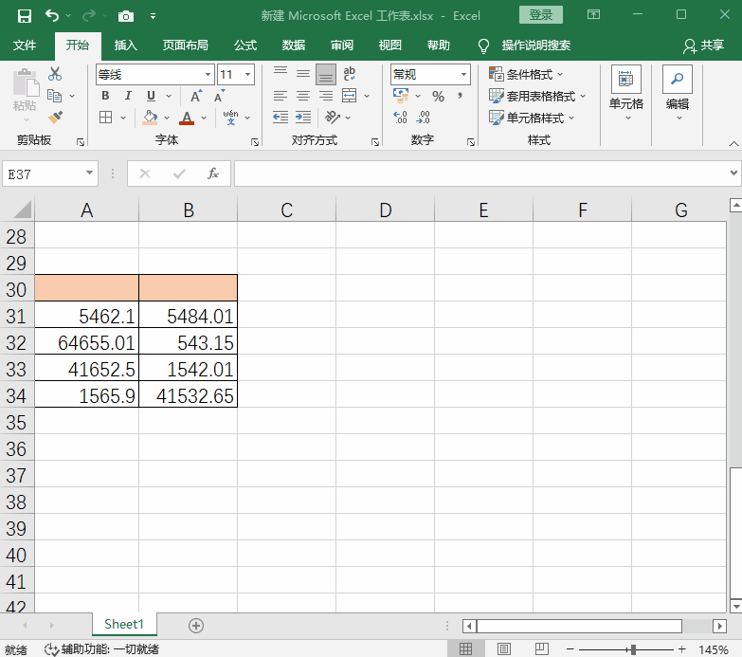Image resolution: width=742 pixels, height=657 pixels.
Task: Open the 编辑 editing search icon
Action: point(678,79)
